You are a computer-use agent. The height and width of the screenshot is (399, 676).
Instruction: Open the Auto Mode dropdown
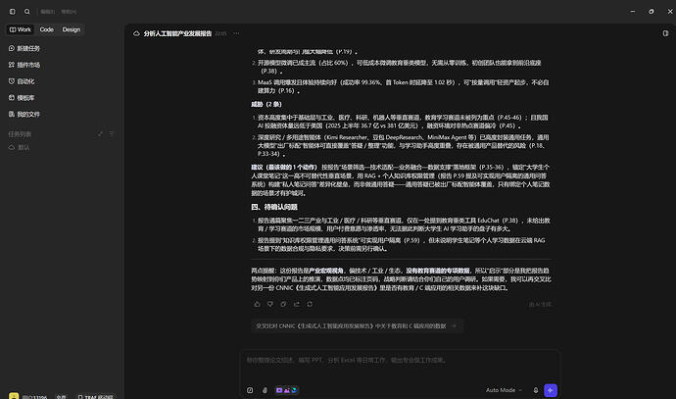tap(504, 390)
